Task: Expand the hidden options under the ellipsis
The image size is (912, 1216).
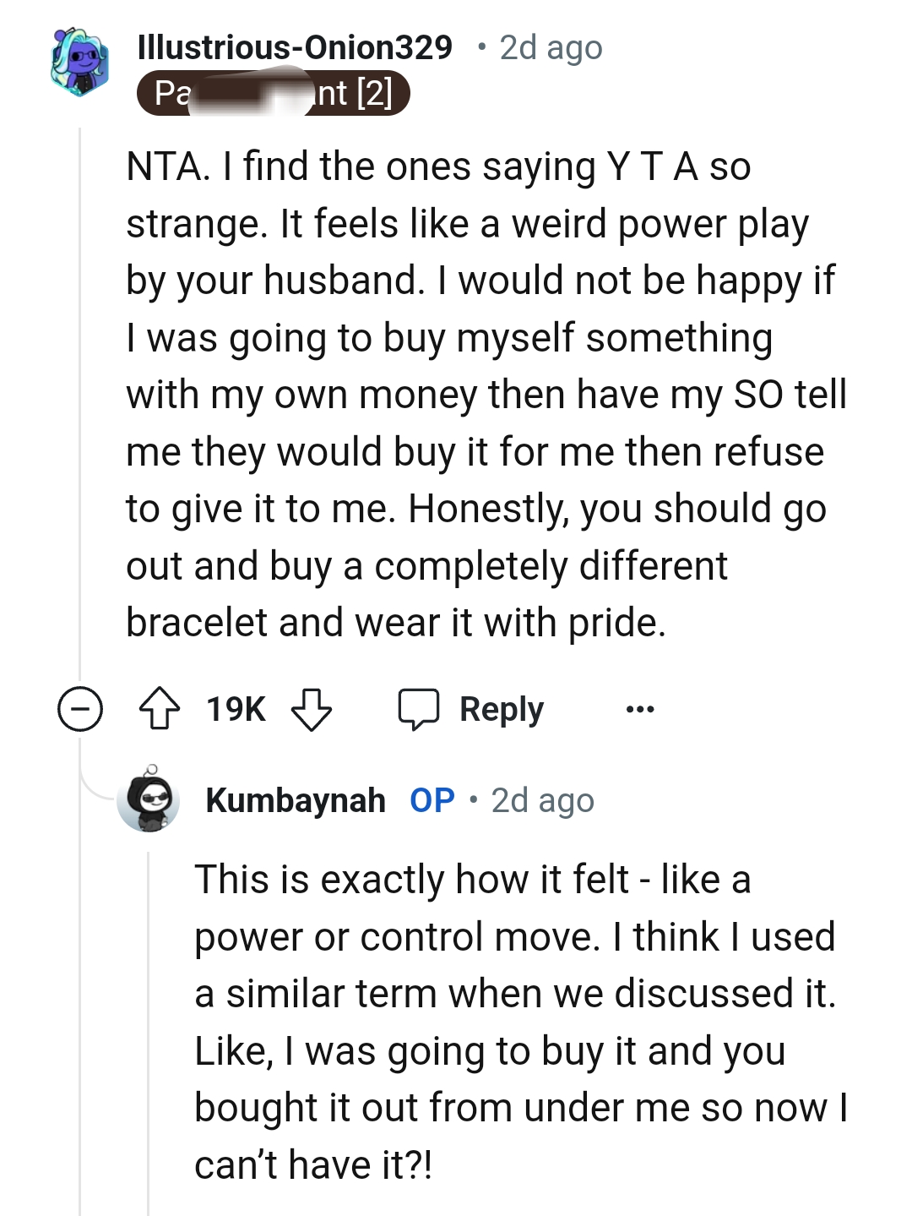Action: [639, 710]
